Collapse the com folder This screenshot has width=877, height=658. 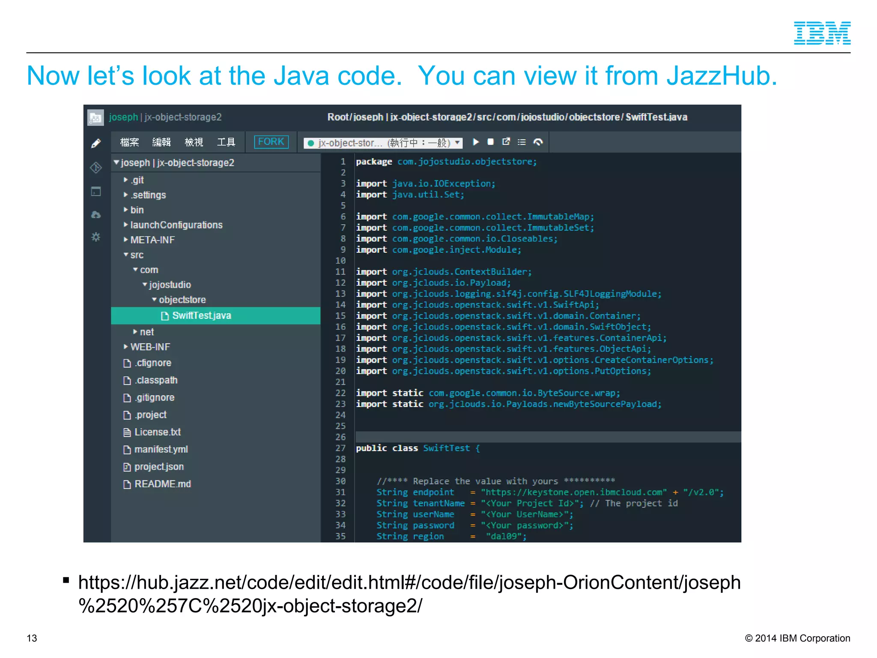135,269
